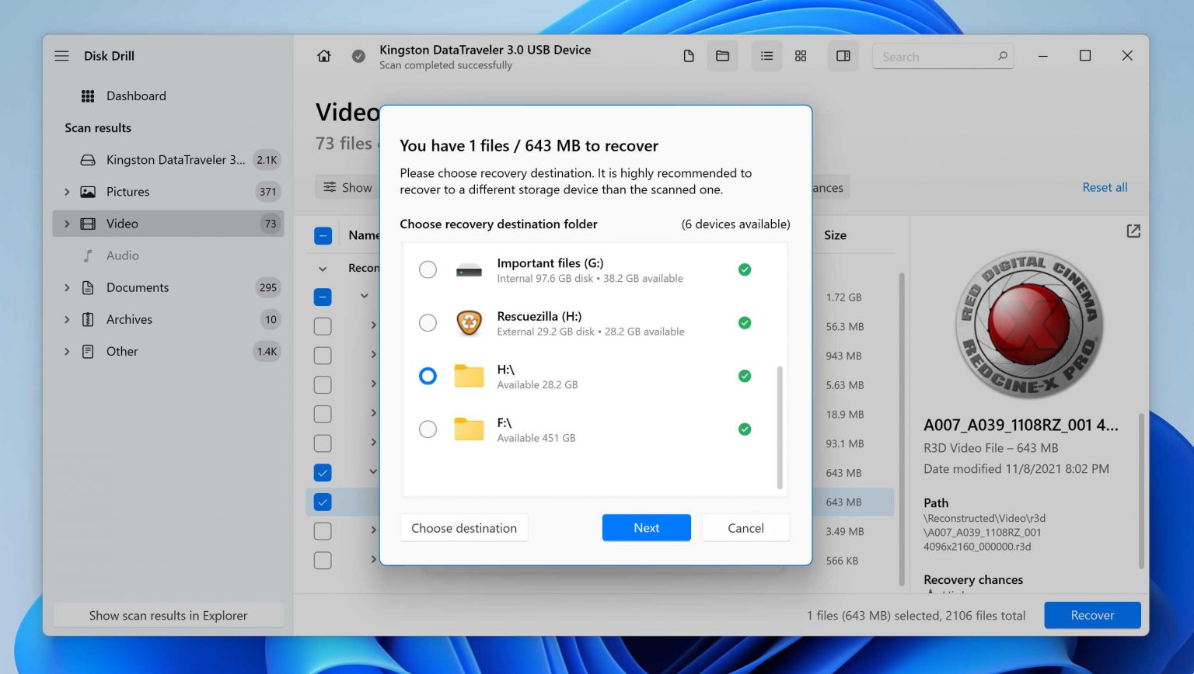This screenshot has height=674, width=1194.
Task: Expand the Pictures category
Action: pos(67,192)
